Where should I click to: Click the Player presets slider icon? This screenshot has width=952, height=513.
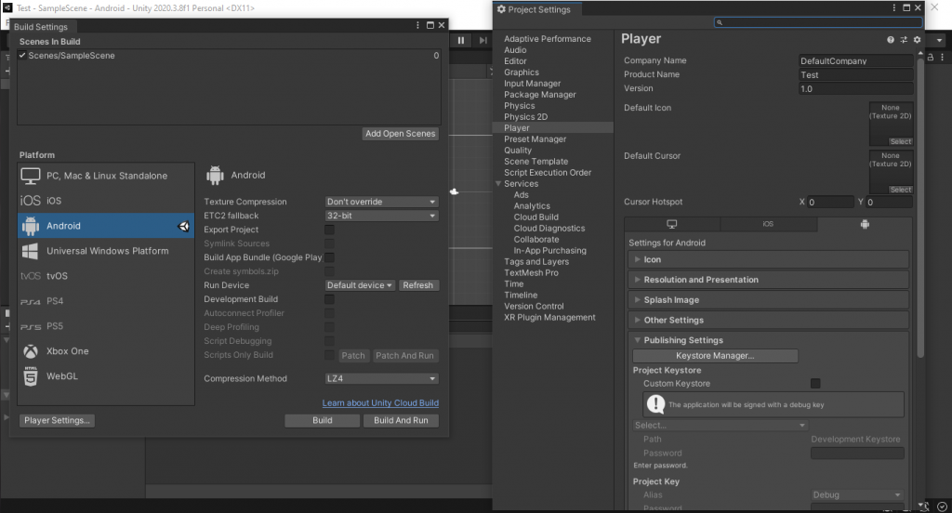(904, 40)
